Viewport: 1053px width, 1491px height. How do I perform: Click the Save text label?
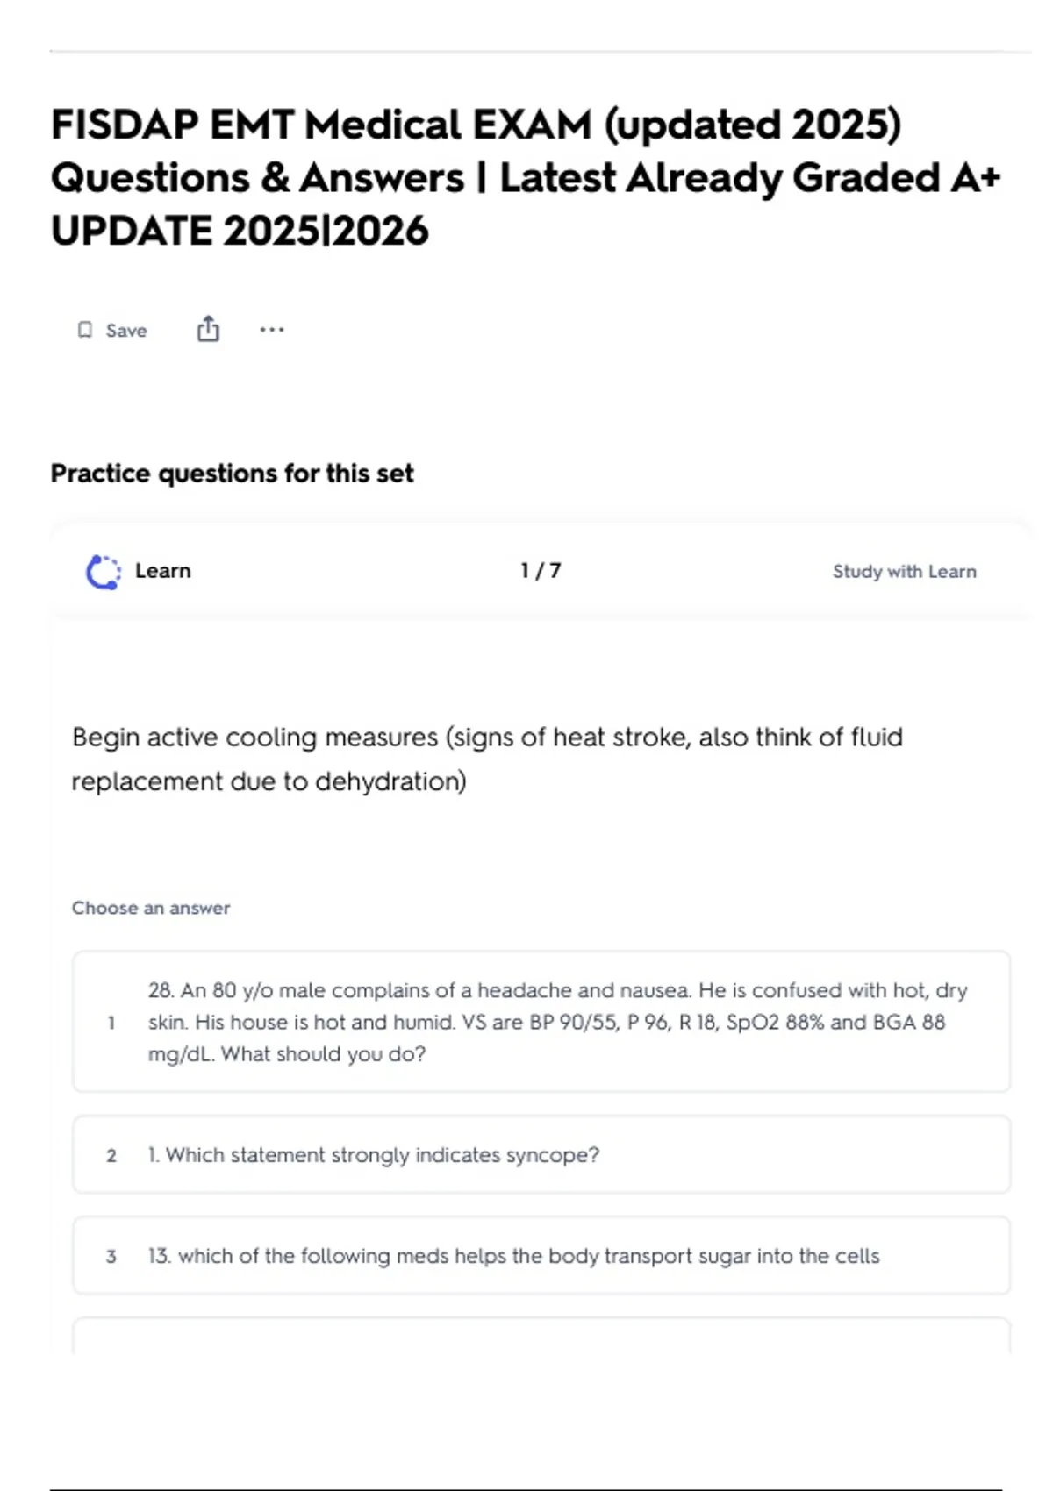[126, 331]
